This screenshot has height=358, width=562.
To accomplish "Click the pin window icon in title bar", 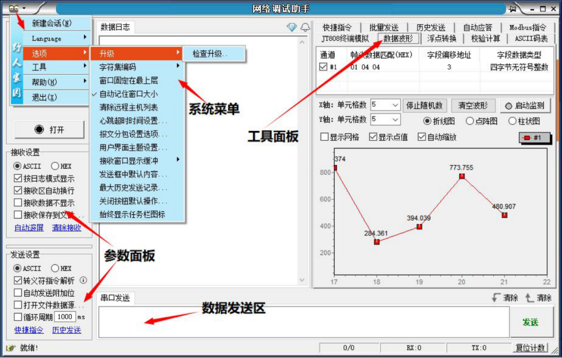I will [x=513, y=9].
